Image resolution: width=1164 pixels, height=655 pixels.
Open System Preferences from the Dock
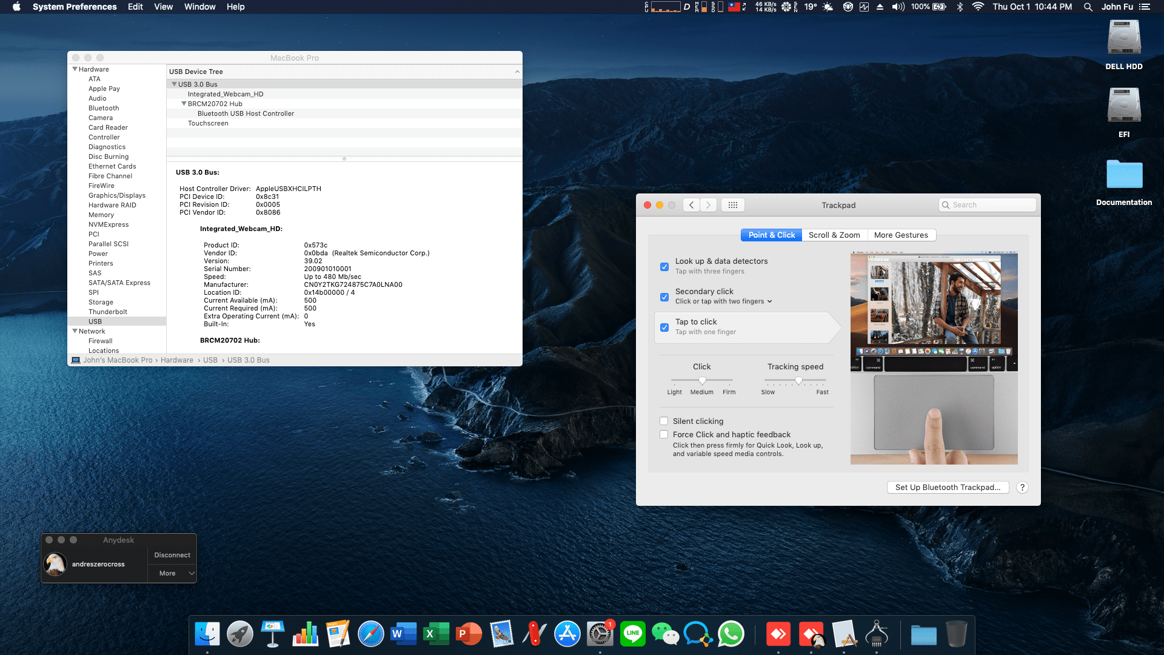(x=600, y=633)
